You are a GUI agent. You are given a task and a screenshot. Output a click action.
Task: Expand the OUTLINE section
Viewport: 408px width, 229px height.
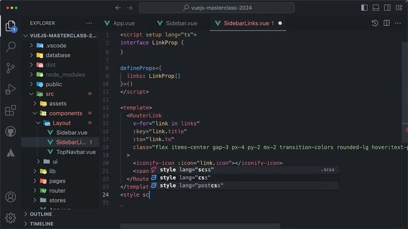[61, 214]
